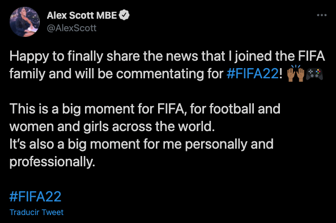336x223 pixels.
Task: Click the line starting 'It's also a big moment'
Action: [x=142, y=144]
